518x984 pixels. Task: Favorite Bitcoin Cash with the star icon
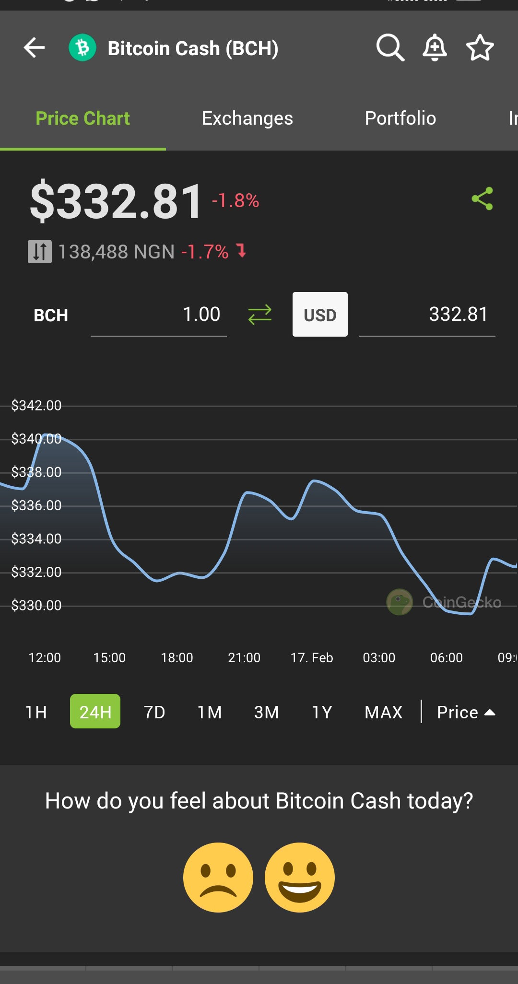tap(480, 48)
